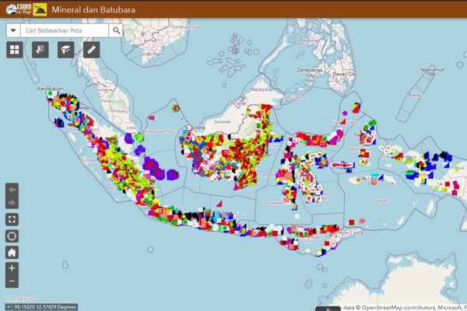Go to next map extent
Viewport: 467px width, 311px height.
click(12, 204)
